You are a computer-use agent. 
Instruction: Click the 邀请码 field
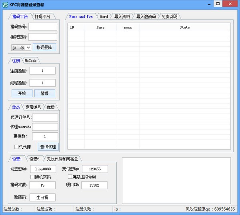(42, 197)
